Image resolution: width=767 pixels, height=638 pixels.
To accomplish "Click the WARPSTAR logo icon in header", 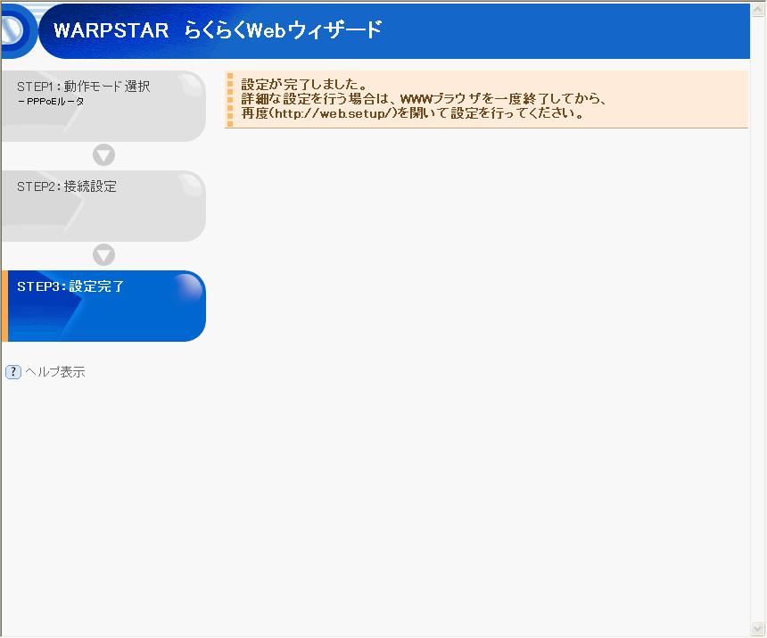I will pyautogui.click(x=18, y=31).
